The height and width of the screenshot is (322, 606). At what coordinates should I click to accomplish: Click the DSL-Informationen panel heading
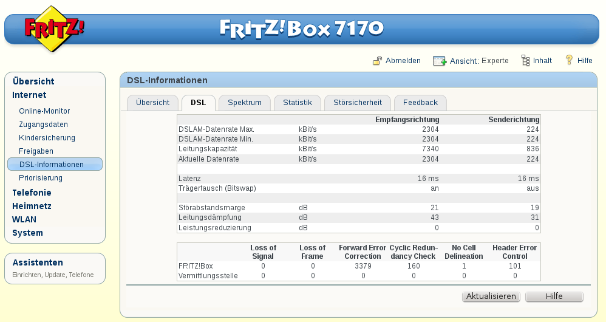pyautogui.click(x=168, y=80)
